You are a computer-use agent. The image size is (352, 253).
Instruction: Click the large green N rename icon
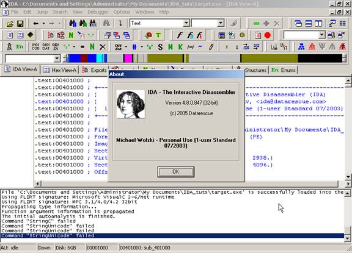pyautogui.click(x=92, y=47)
